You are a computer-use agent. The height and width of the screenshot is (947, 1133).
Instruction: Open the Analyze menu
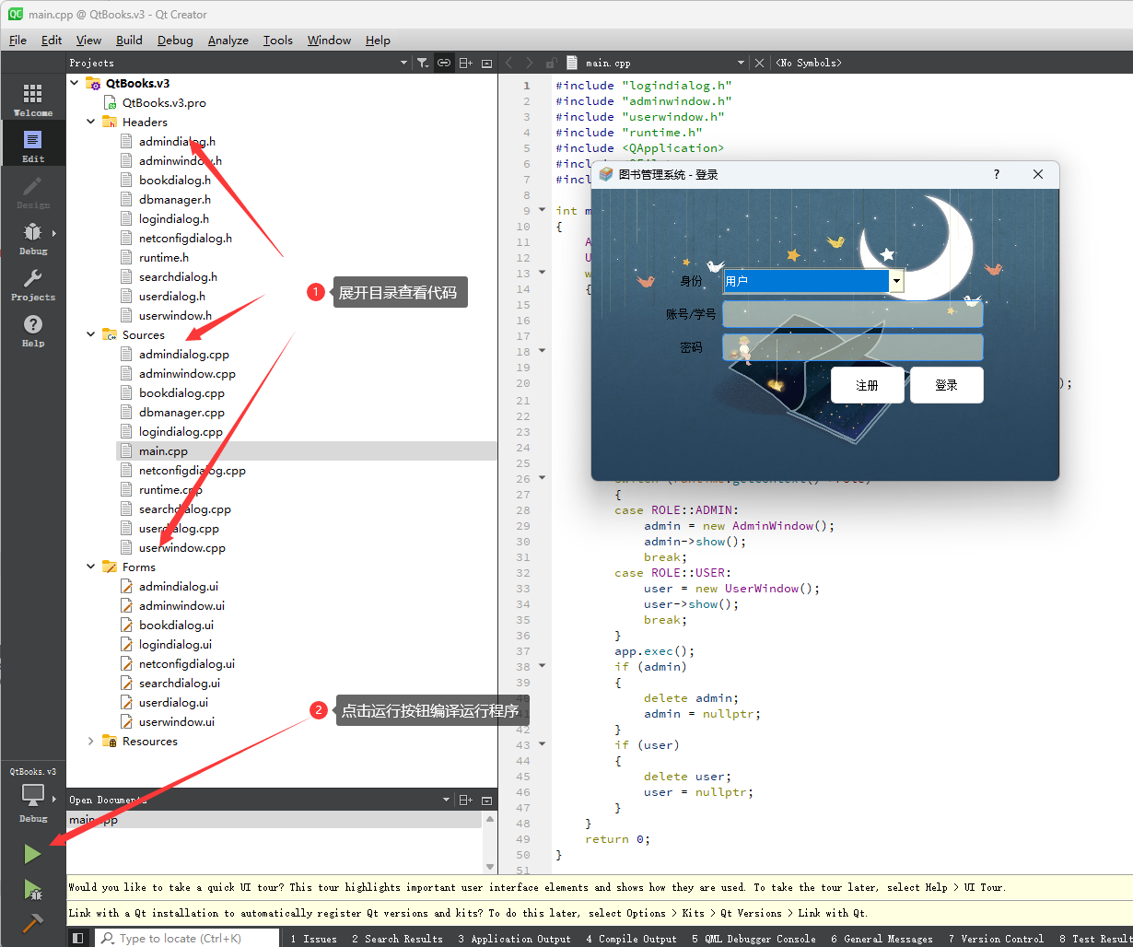(x=228, y=40)
